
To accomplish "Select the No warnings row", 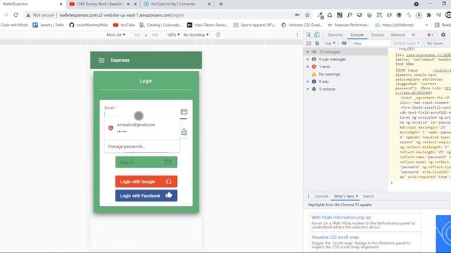I will [x=345, y=74].
